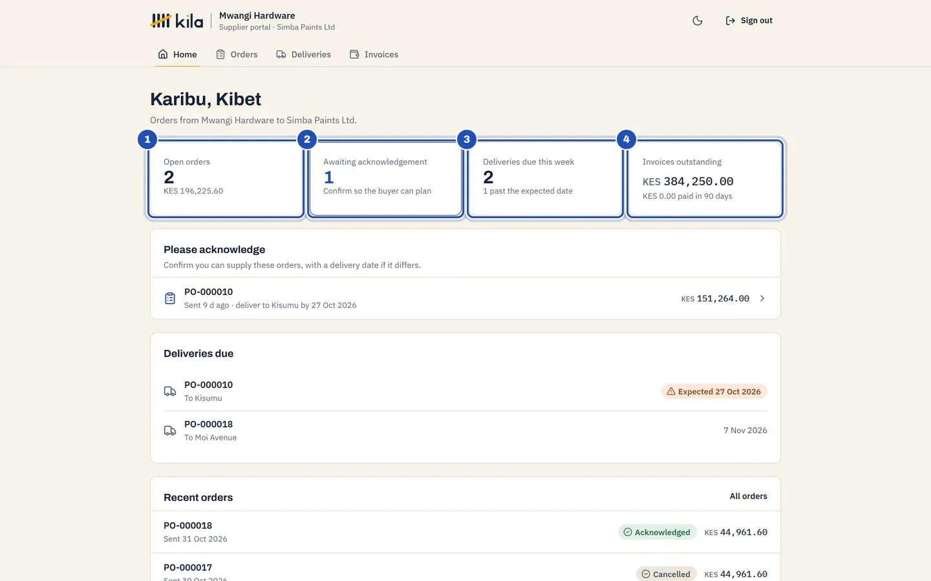Image resolution: width=931 pixels, height=581 pixels.
Task: Click checkmark icon in Acknowledged badge
Action: 628,532
